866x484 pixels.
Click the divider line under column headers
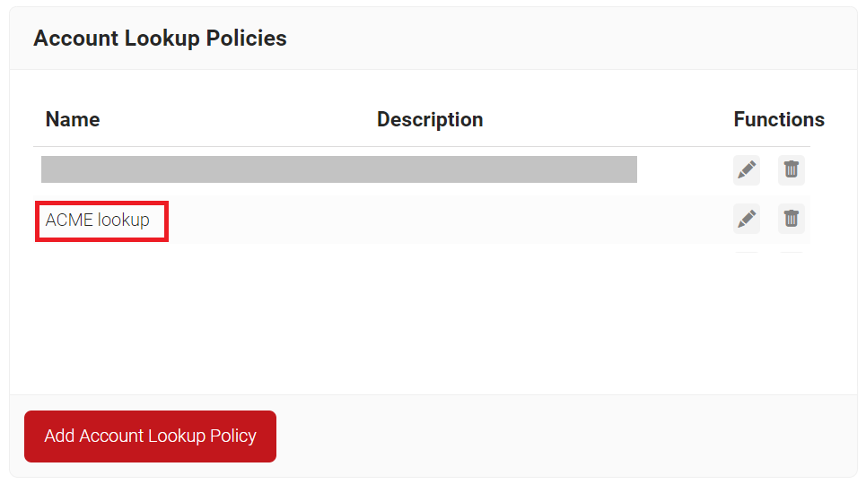(422, 146)
